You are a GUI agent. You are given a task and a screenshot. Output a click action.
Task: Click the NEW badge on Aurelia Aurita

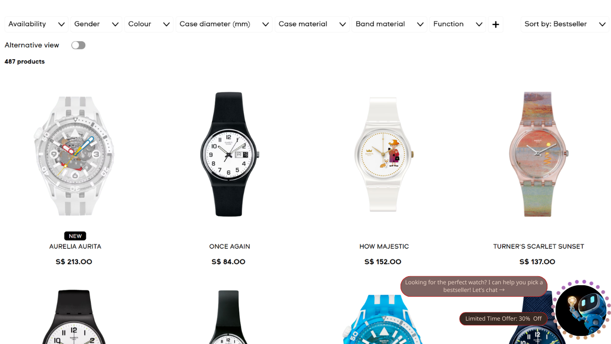[x=75, y=236]
